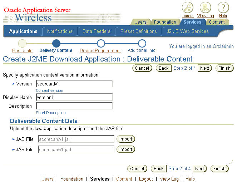This screenshot has width=237, height=182.
Task: Click the top View Log link
Action: [206, 16]
